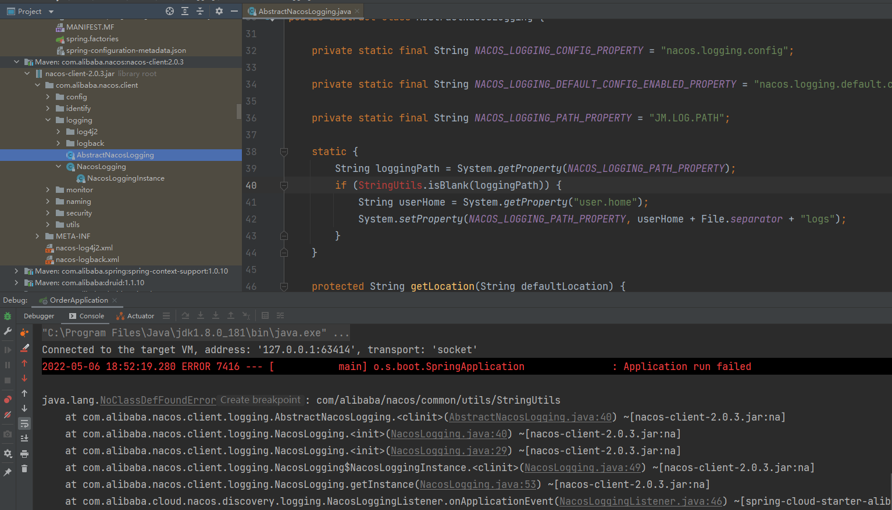Open NacosLogging.java:29 from the stack trace
The width and height of the screenshot is (892, 510).
448,450
